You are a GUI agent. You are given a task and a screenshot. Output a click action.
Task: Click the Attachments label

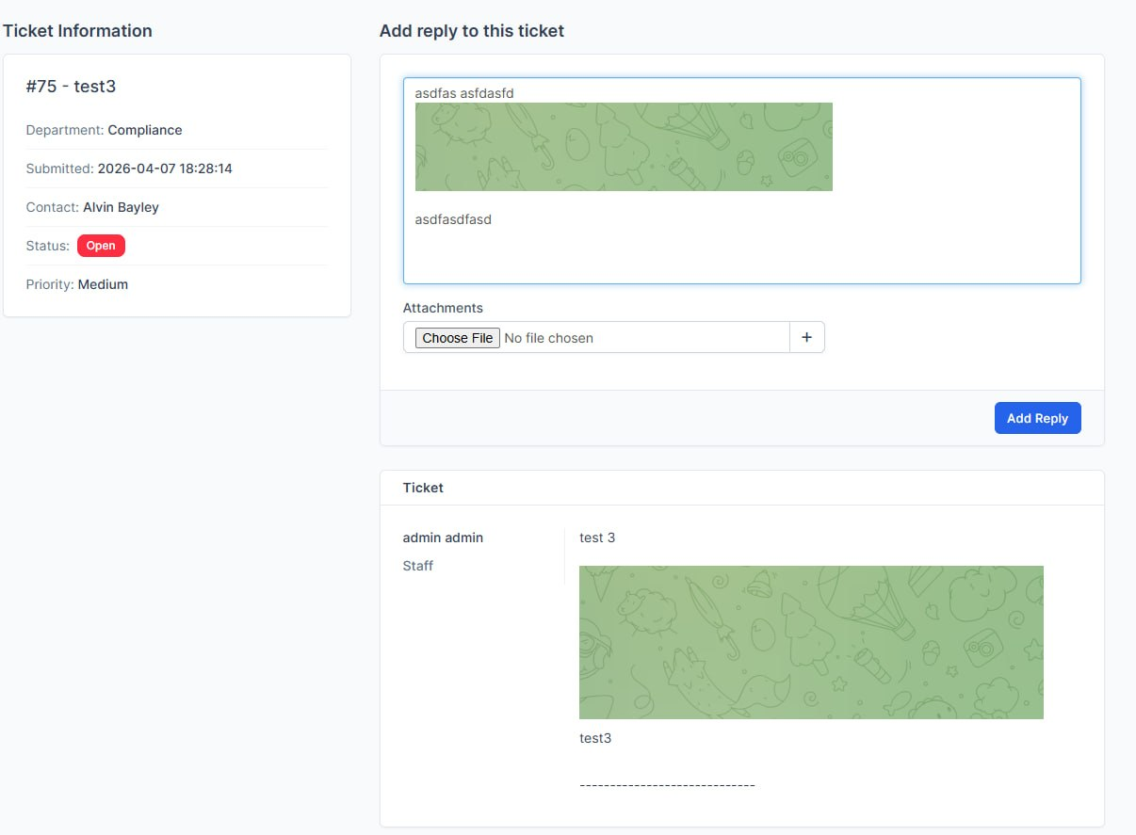pyautogui.click(x=443, y=308)
